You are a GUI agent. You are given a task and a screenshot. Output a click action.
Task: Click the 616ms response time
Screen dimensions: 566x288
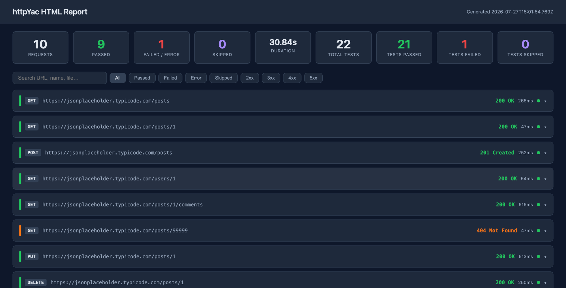(526, 204)
